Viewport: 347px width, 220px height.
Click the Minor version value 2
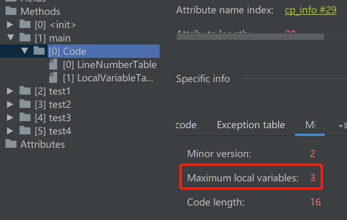point(313,154)
